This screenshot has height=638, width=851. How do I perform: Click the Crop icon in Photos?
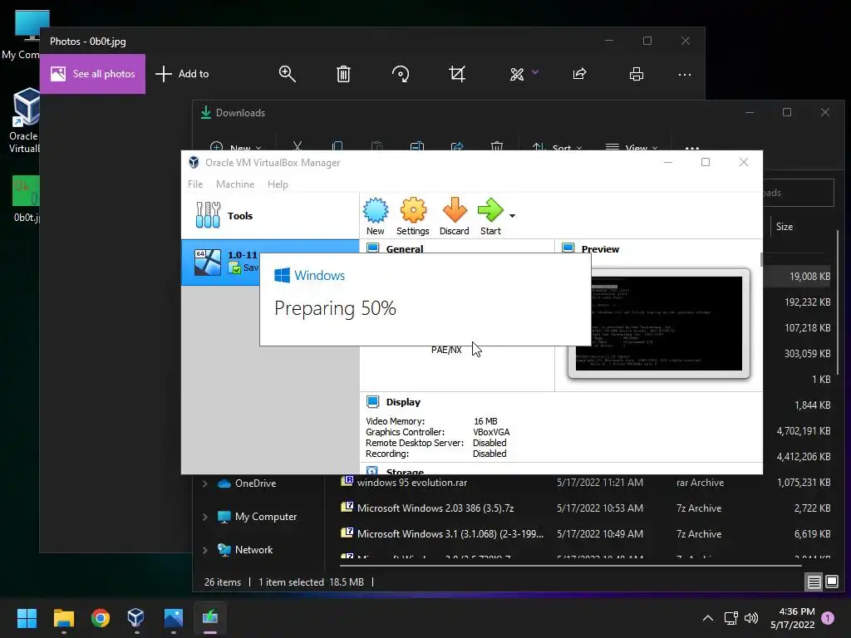457,74
